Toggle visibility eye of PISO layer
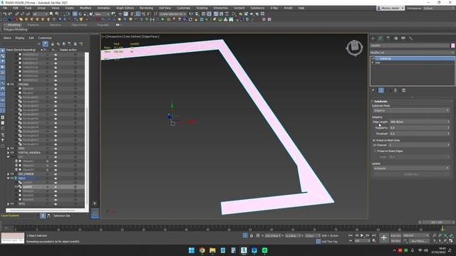 (x=12, y=149)
